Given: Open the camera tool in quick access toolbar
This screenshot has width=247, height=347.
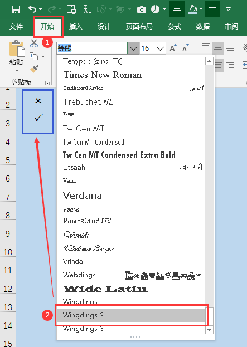Looking at the screenshot, I should [142, 9].
